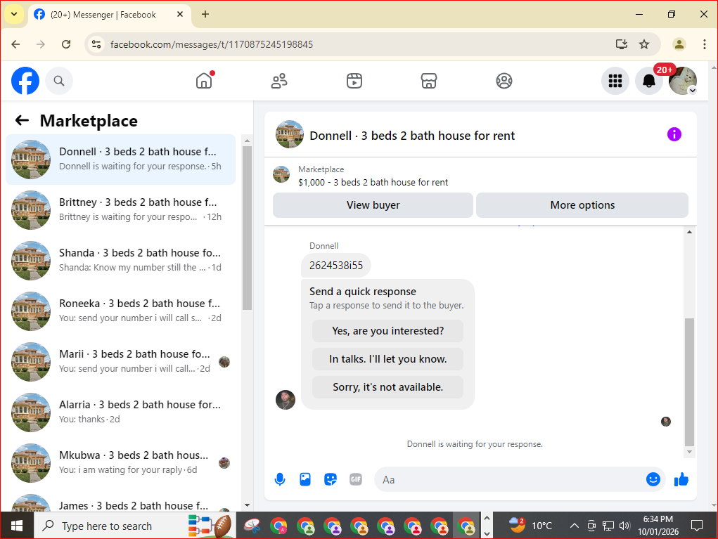Bookmark this page with the star icon

point(644,44)
